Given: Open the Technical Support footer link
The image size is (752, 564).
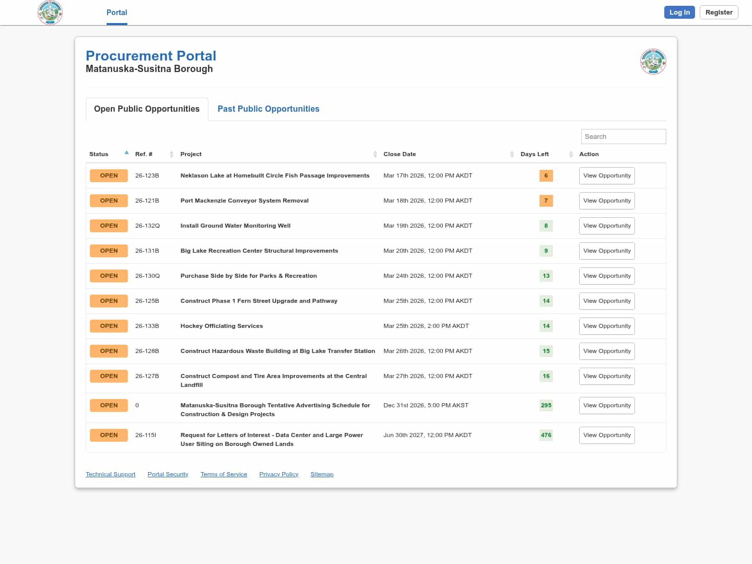Looking at the screenshot, I should tap(110, 475).
